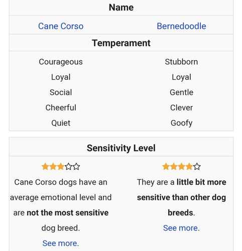This screenshot has height=251, width=242.
Task: Open the Cane Corso breed link
Action: pos(61,26)
